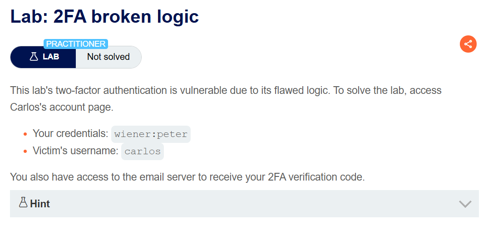Select the PRACTITIONER difficulty badge
This screenshot has height=225, width=488.
[x=76, y=44]
